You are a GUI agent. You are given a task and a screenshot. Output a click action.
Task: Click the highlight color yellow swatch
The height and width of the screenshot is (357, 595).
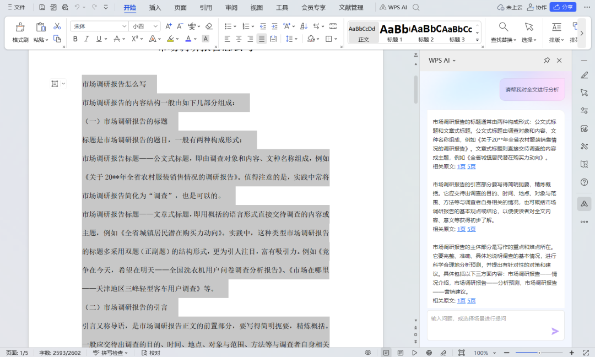click(170, 39)
